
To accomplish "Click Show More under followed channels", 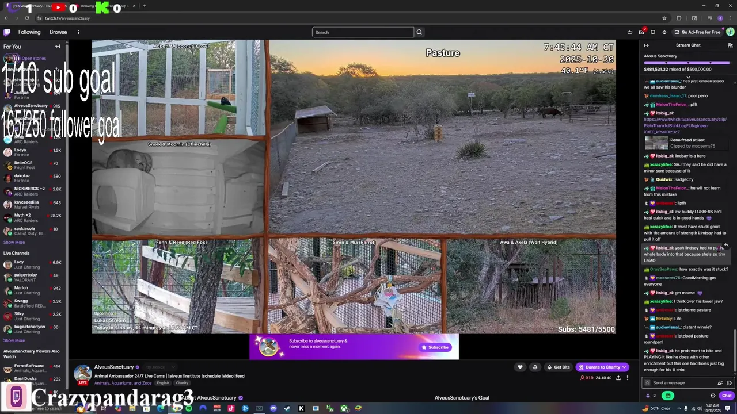I will [14, 243].
